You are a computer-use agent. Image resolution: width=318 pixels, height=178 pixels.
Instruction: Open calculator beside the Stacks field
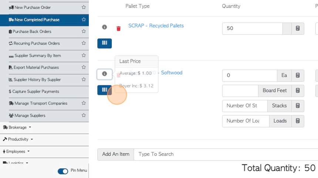click(298, 106)
